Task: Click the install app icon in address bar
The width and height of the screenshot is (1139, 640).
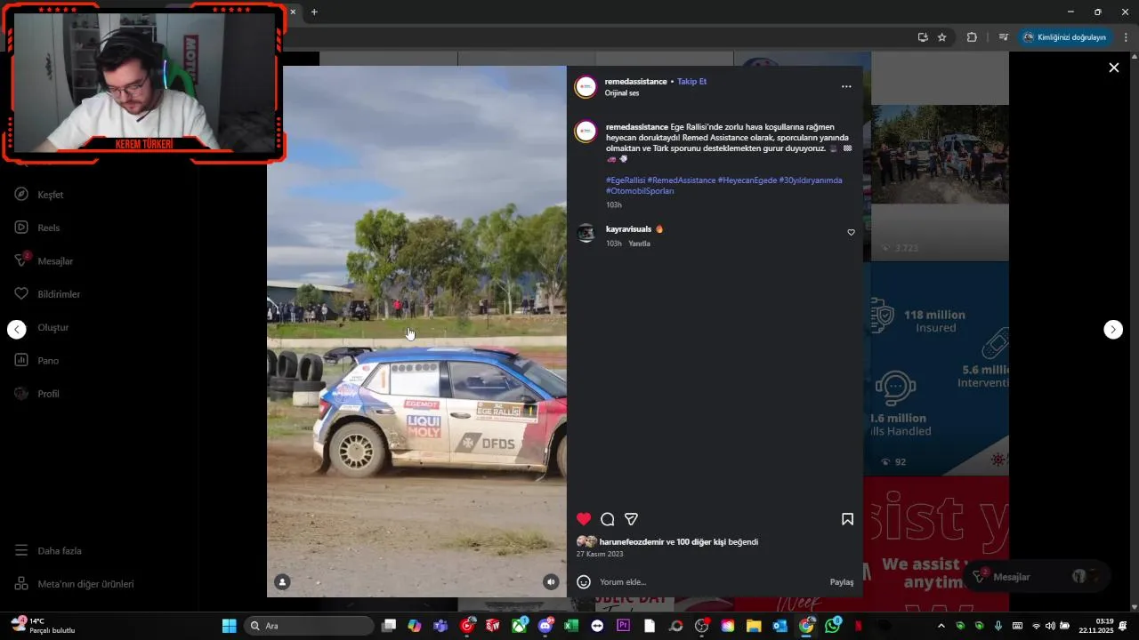Action: tap(923, 37)
